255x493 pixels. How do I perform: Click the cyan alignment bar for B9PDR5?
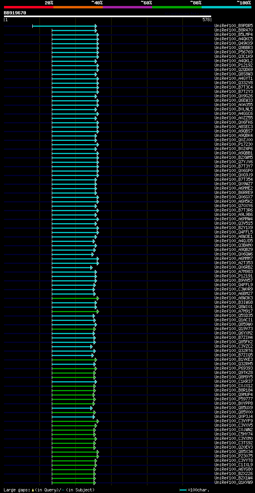click(65, 26)
